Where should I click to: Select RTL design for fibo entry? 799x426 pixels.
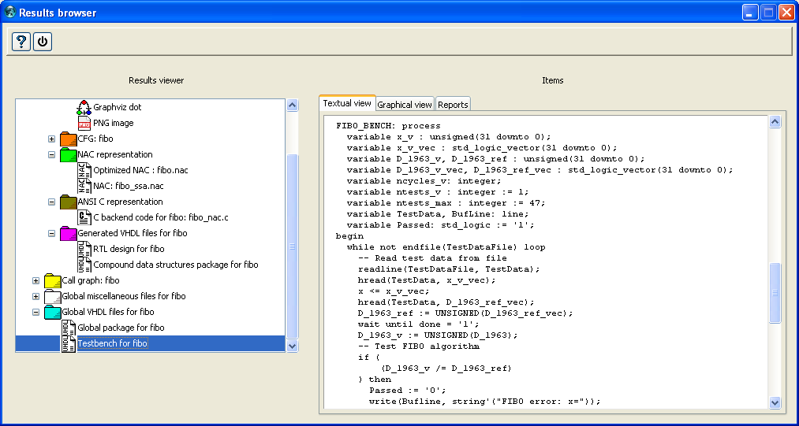coord(129,249)
